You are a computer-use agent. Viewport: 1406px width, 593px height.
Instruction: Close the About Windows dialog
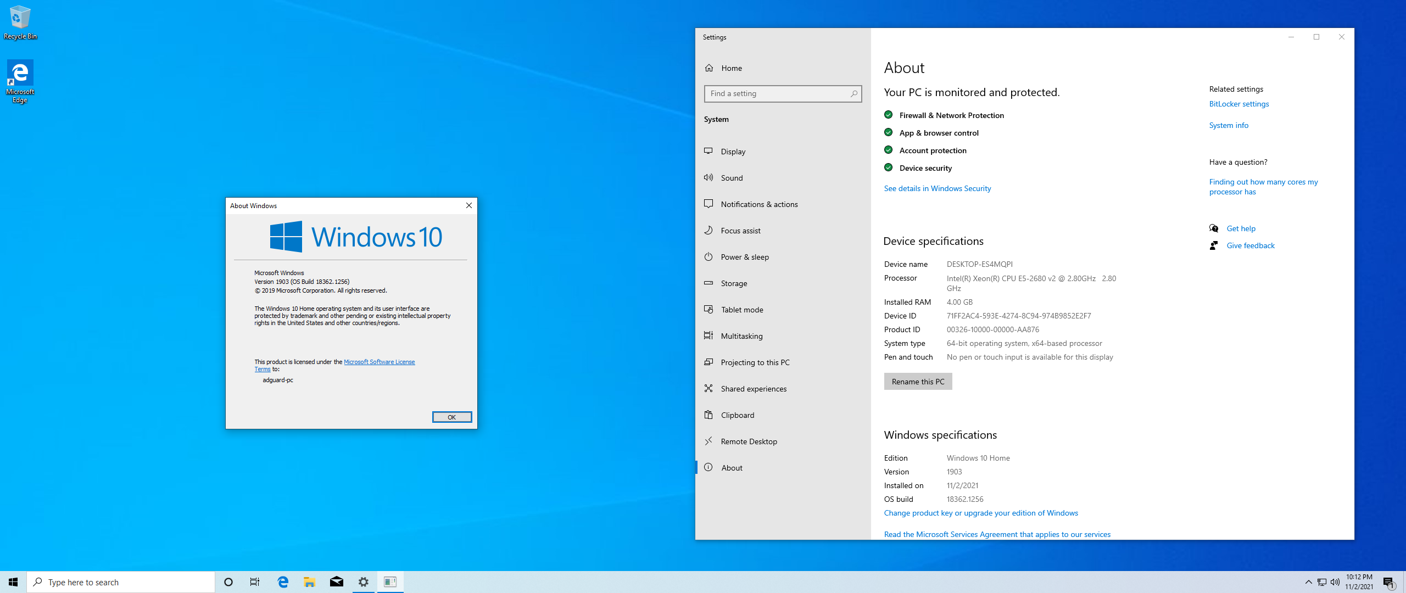469,205
